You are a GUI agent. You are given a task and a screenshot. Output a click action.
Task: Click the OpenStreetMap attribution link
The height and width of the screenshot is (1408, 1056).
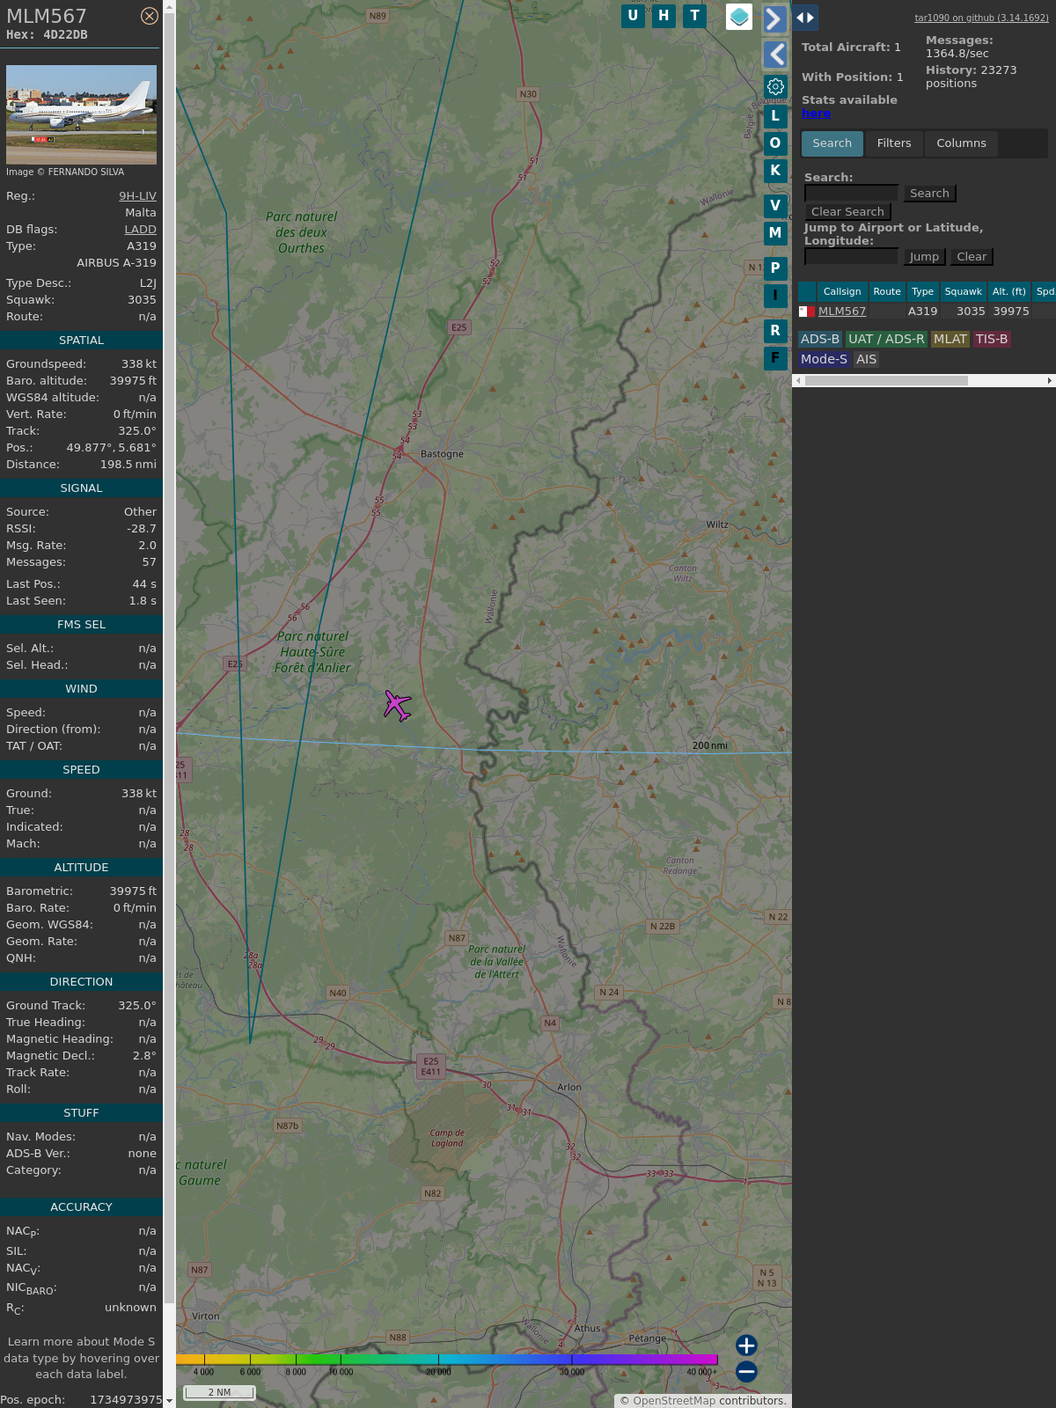(x=674, y=1401)
